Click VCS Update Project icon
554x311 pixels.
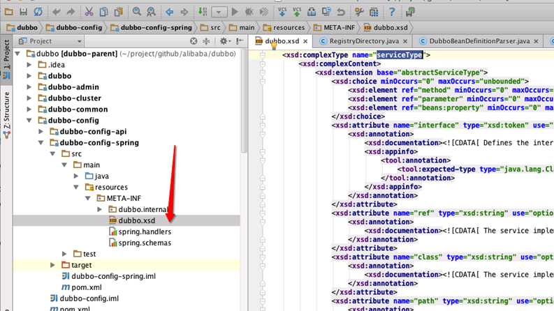(282, 12)
